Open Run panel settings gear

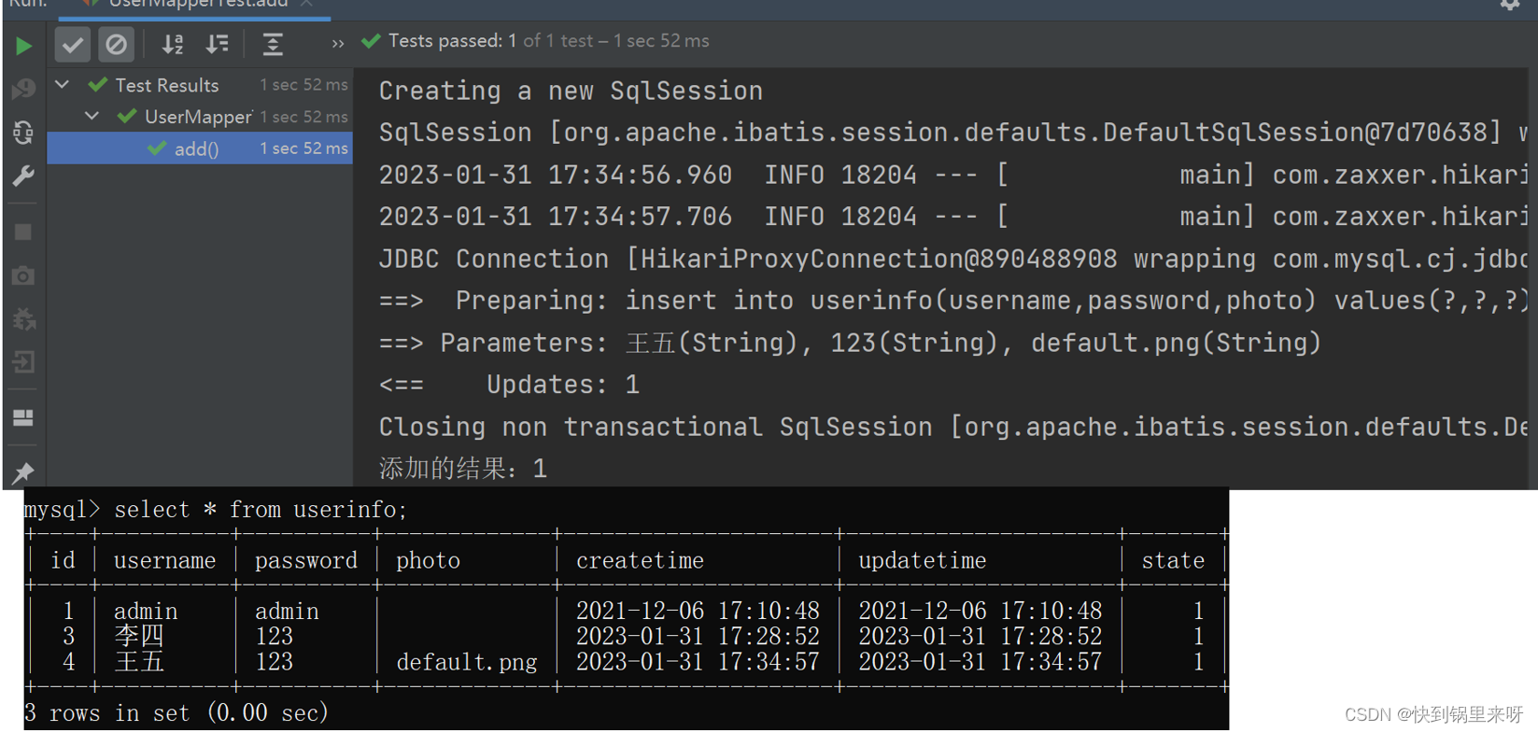pyautogui.click(x=1510, y=5)
